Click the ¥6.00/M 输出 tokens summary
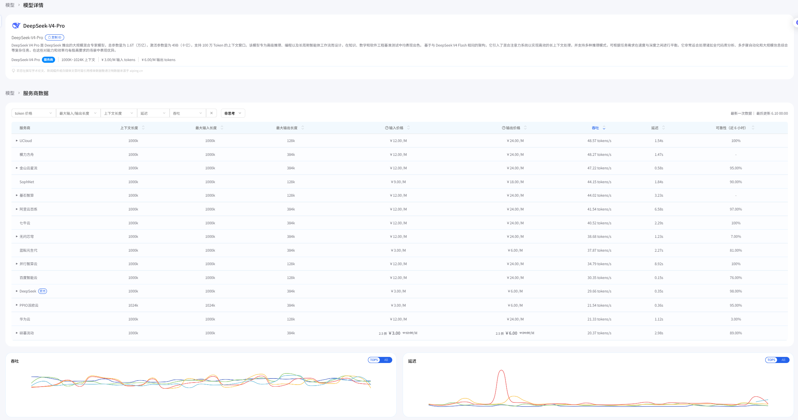The height and width of the screenshot is (420, 798). [x=158, y=60]
